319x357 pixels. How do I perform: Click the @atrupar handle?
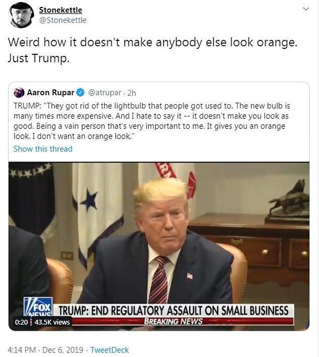(x=105, y=93)
